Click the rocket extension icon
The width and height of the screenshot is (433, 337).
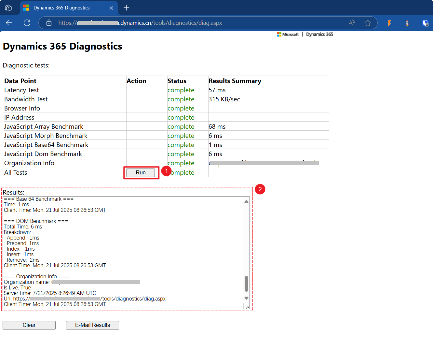[407, 23]
